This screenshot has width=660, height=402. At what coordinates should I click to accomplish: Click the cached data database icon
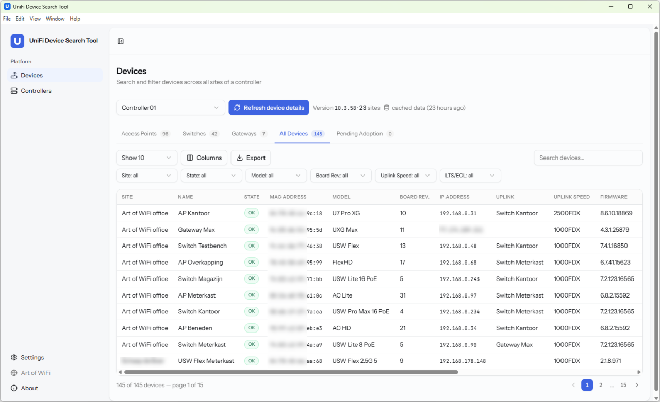coord(387,108)
